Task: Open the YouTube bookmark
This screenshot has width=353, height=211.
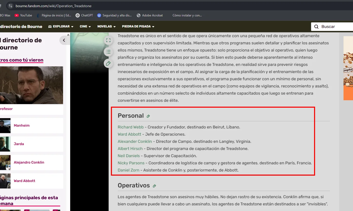Action: [23, 15]
